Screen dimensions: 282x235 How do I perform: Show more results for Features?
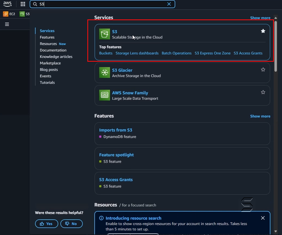[x=260, y=116]
